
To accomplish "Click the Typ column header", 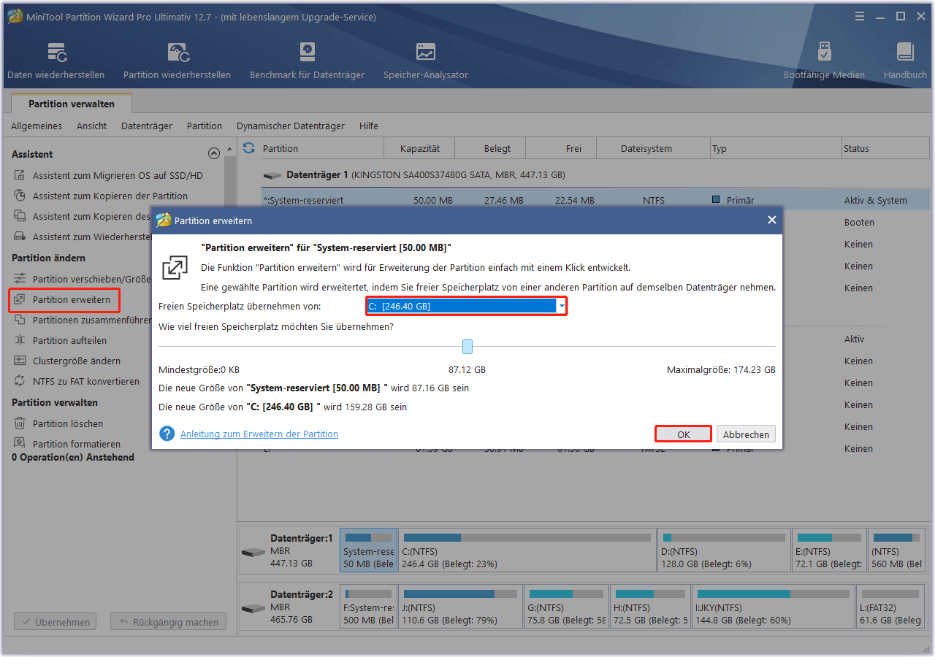I will (775, 148).
